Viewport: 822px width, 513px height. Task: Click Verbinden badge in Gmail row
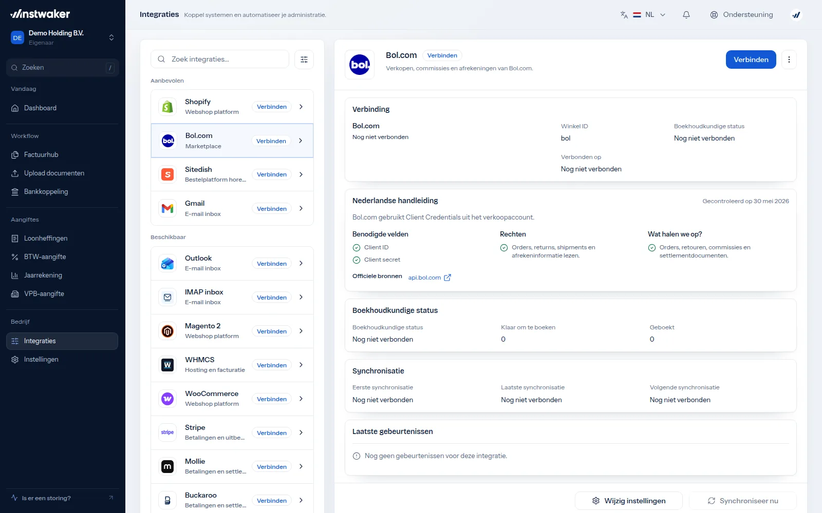(272, 208)
